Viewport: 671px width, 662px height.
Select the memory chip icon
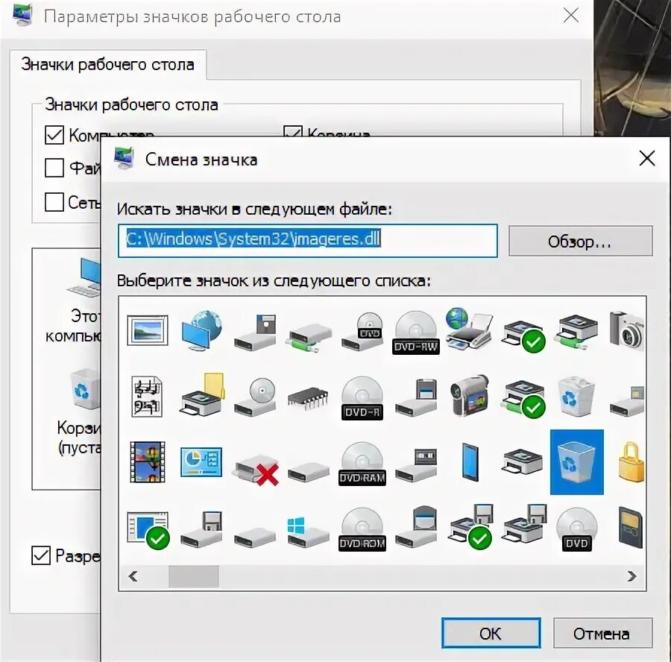pos(308,398)
